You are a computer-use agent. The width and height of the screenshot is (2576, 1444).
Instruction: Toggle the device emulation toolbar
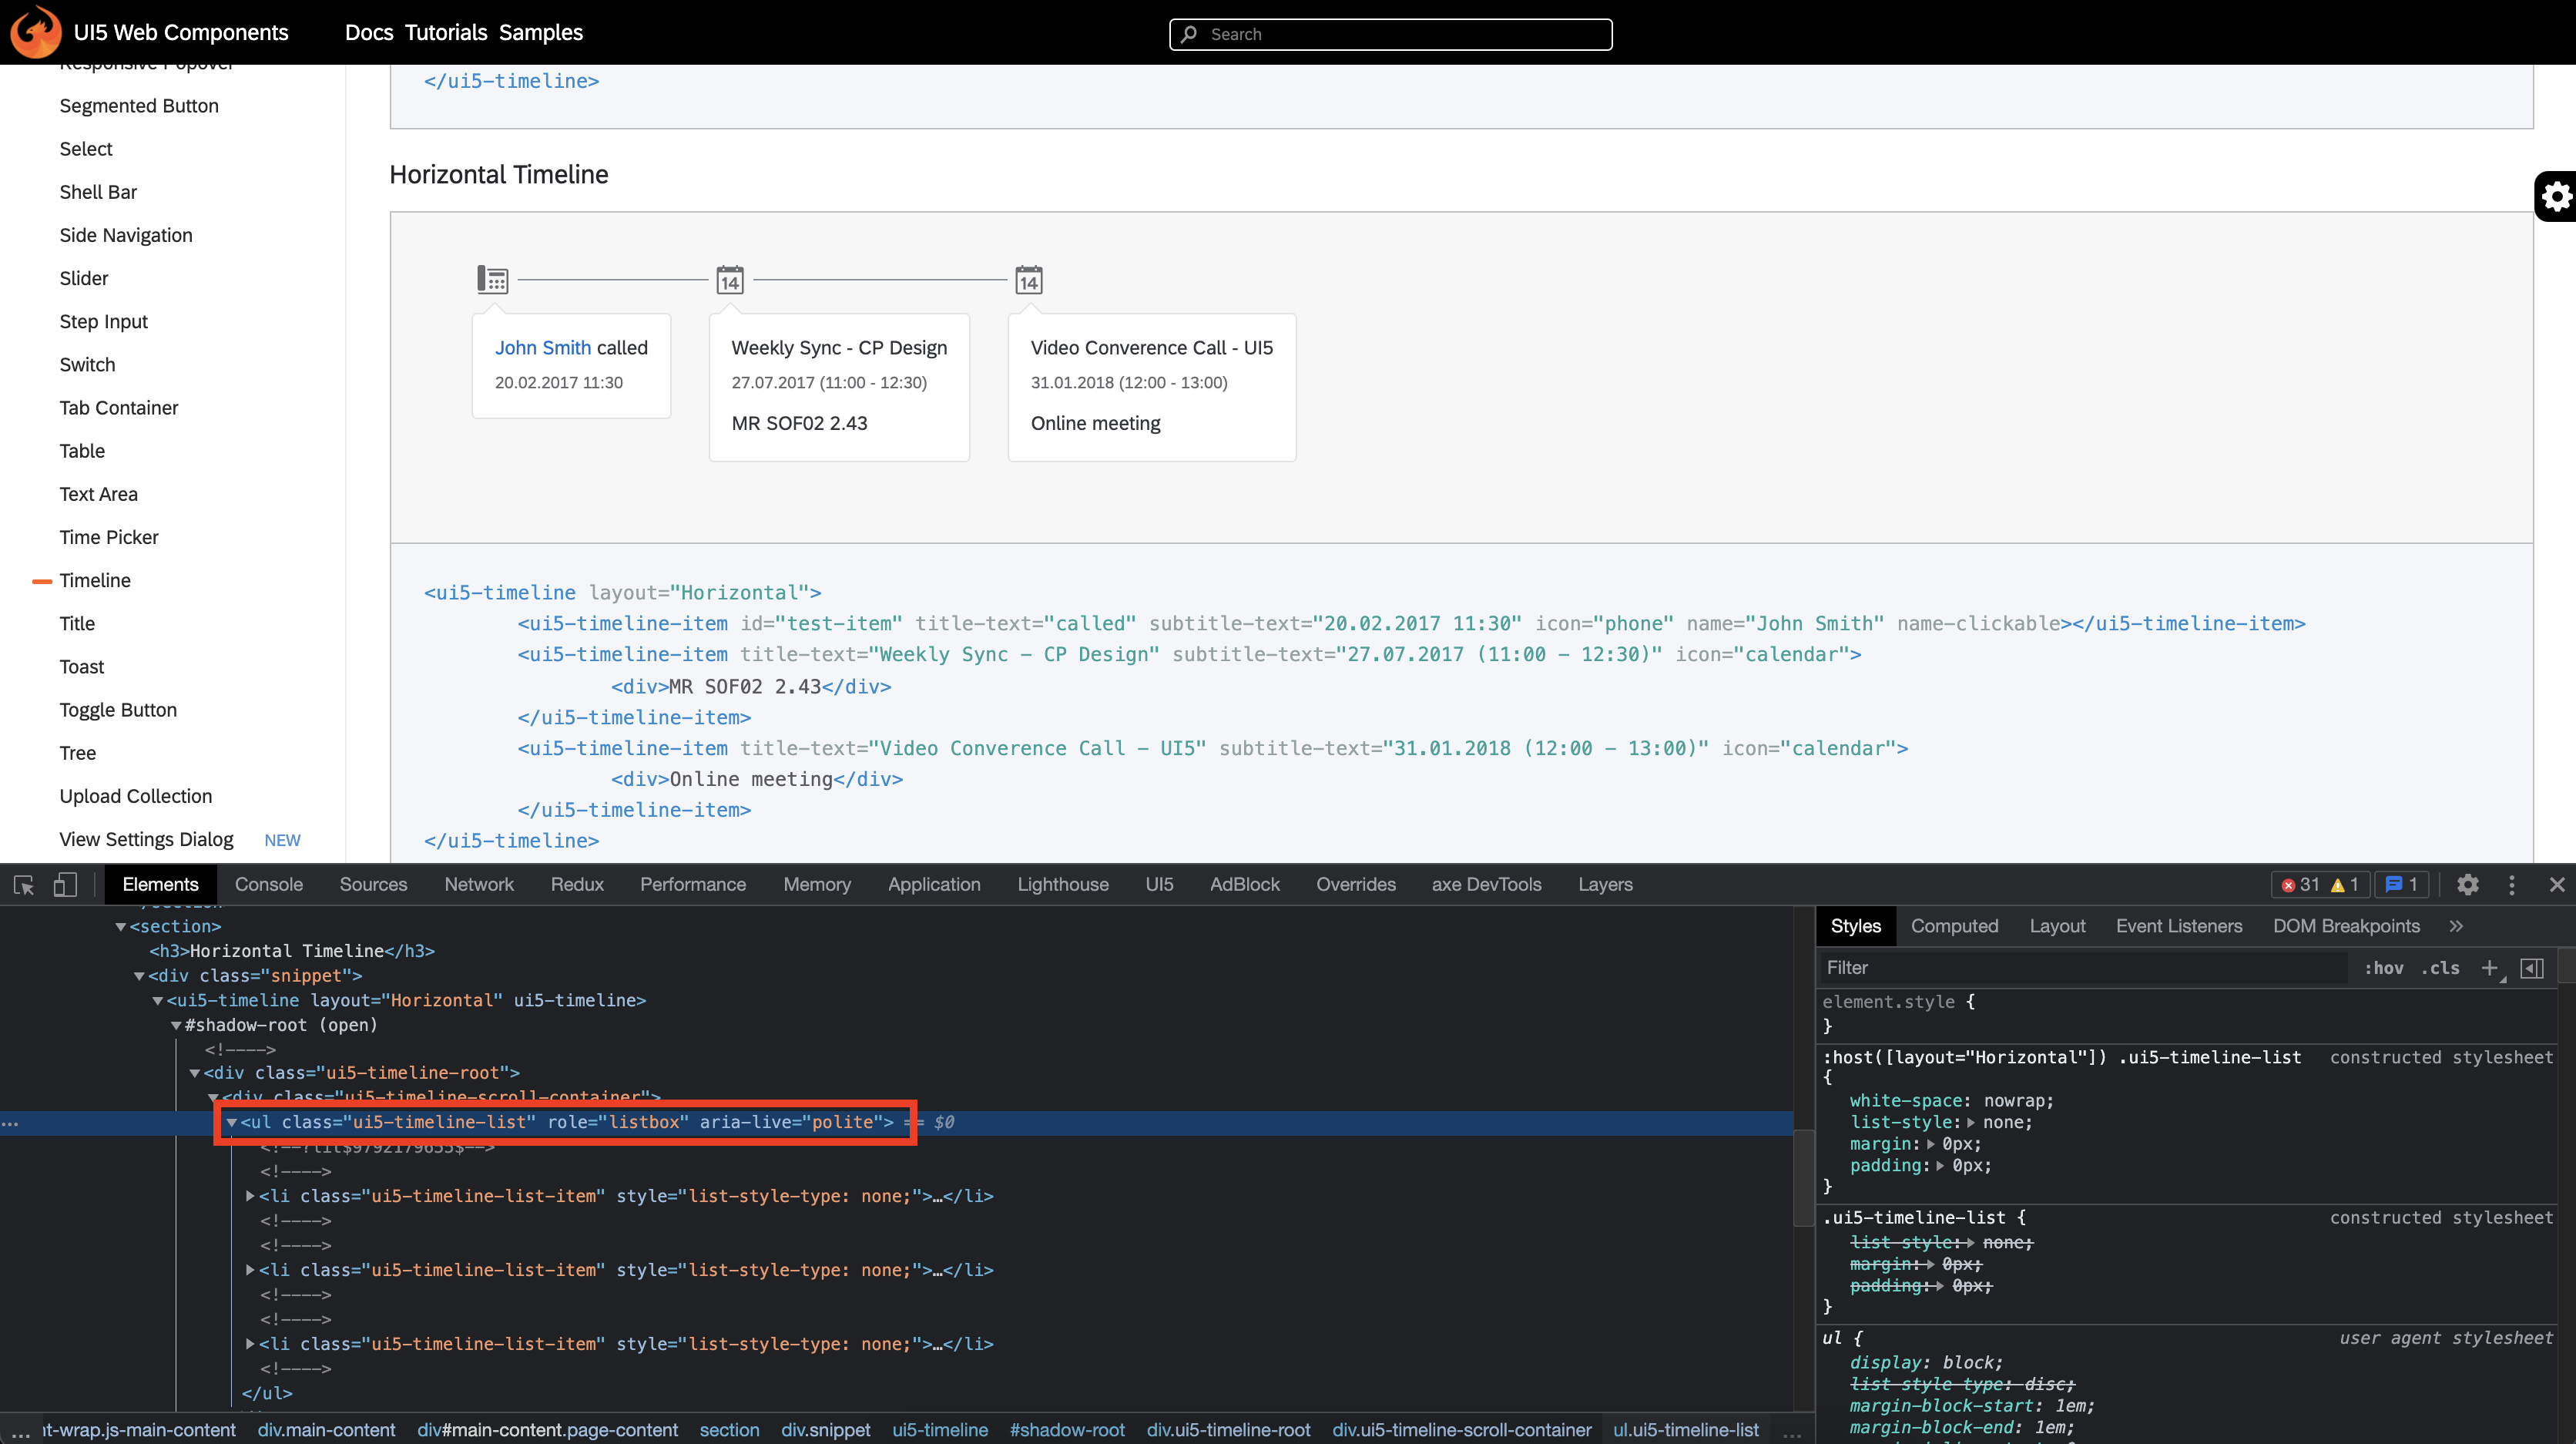point(64,885)
